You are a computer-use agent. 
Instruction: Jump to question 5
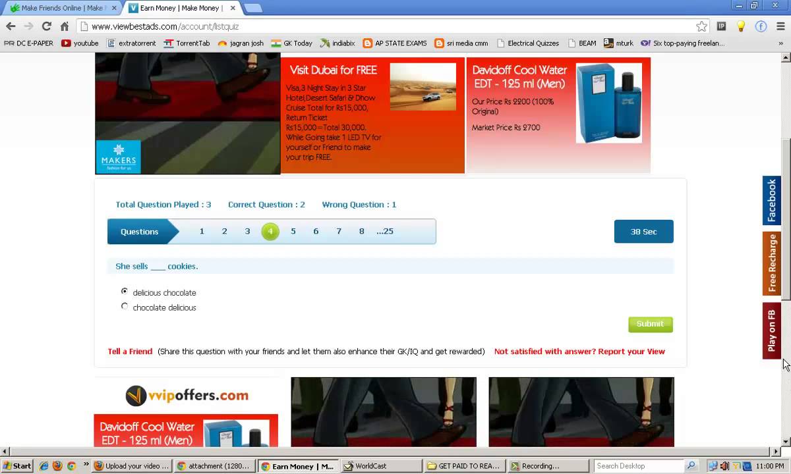pos(293,231)
